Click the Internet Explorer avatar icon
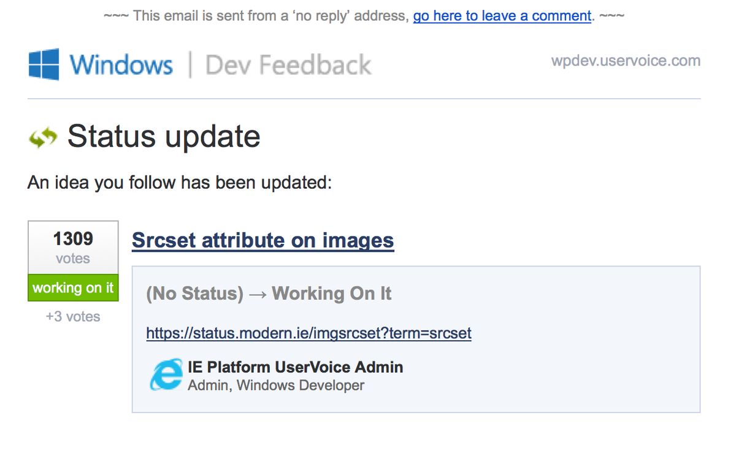 point(166,375)
